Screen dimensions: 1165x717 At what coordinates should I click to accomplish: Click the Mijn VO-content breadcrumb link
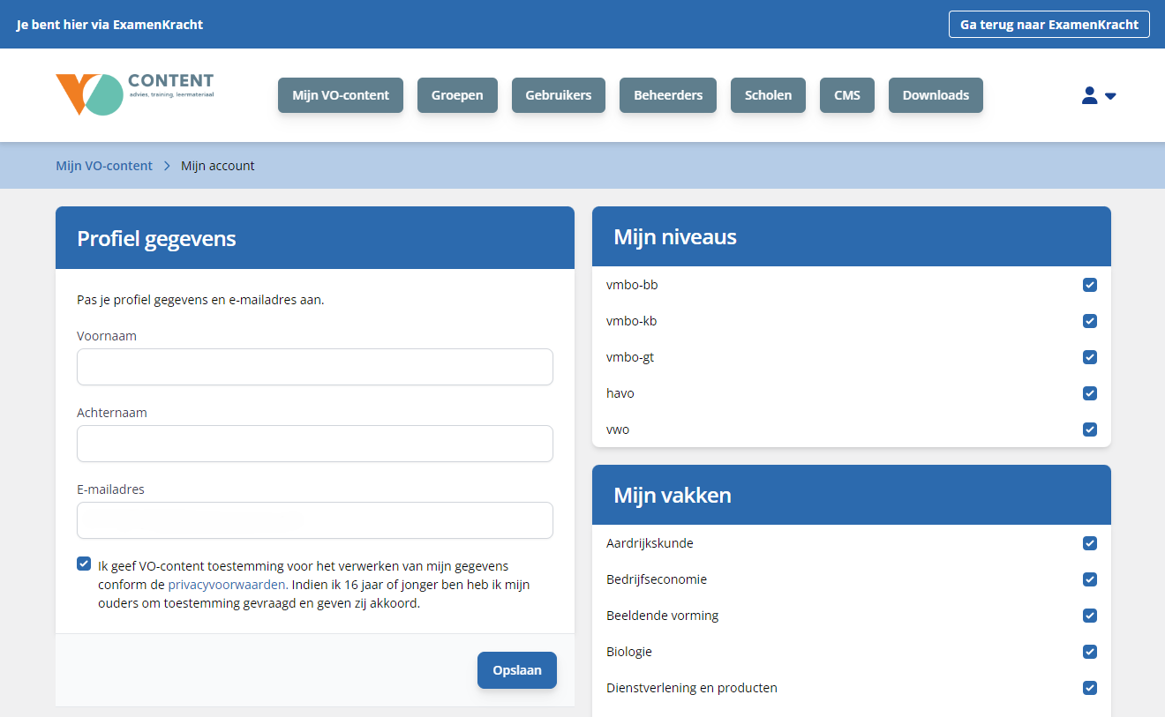[x=104, y=166]
